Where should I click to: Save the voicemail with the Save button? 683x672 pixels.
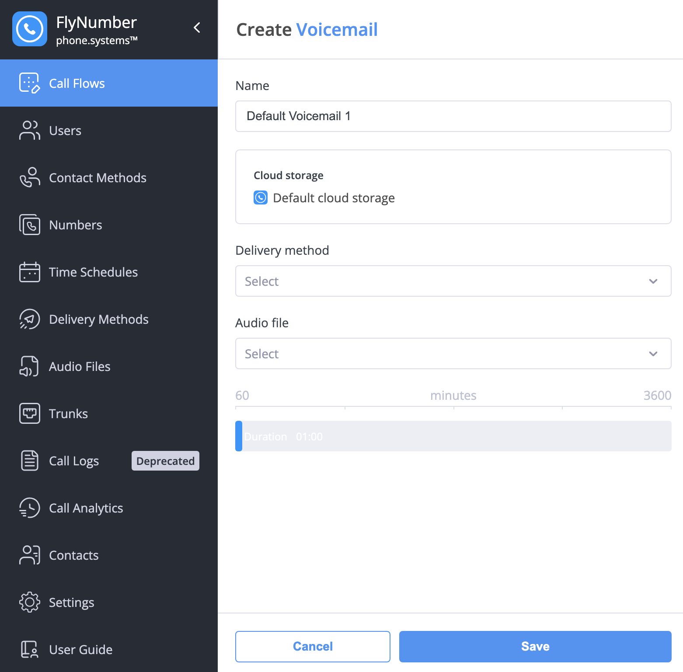(x=535, y=647)
